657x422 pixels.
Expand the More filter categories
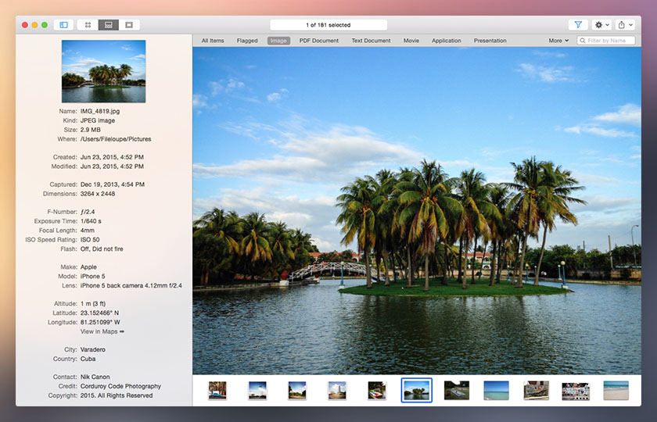coord(558,41)
